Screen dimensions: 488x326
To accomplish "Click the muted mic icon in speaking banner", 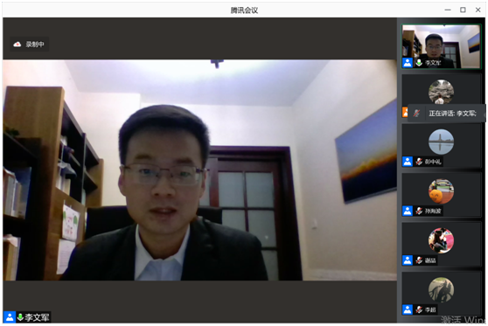I will (x=416, y=114).
